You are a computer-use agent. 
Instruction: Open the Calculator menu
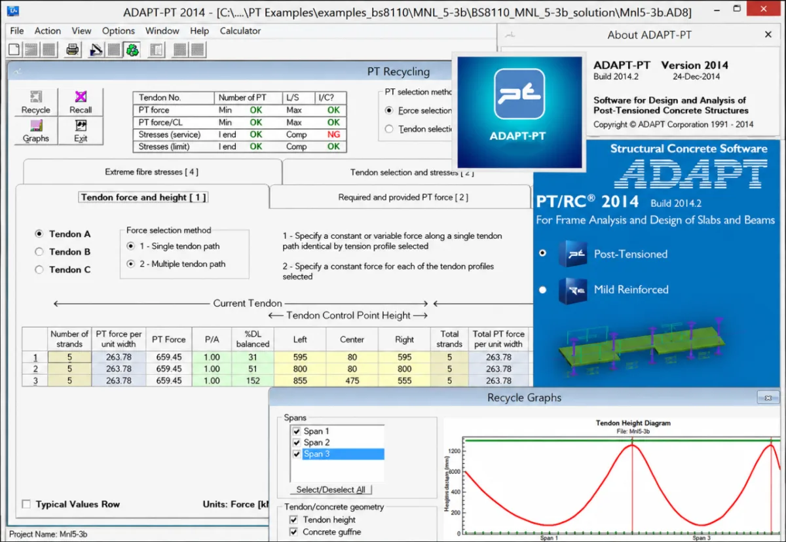pos(240,31)
